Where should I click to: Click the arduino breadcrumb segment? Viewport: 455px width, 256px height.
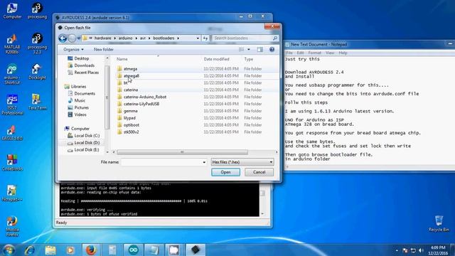coord(125,38)
